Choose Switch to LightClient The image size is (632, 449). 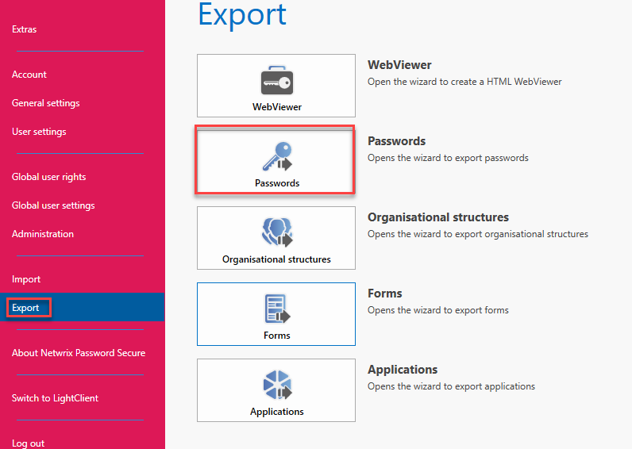(x=55, y=398)
